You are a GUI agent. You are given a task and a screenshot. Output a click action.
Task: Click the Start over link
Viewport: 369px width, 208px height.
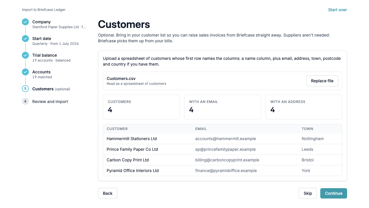point(338,10)
